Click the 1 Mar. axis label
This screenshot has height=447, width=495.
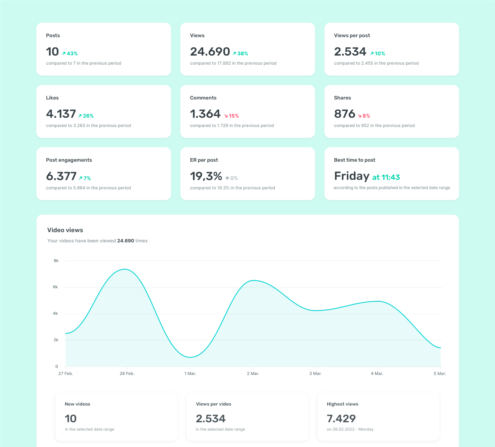point(190,373)
